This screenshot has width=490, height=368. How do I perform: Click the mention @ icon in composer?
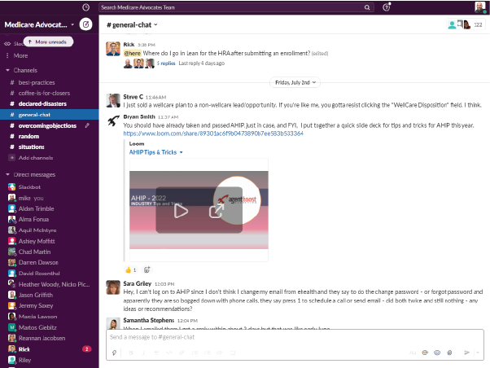tap(425, 353)
